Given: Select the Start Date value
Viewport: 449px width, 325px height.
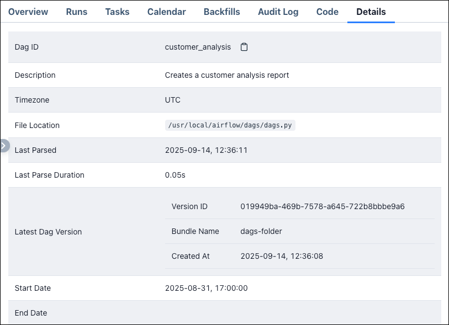Looking at the screenshot, I should pos(207,288).
